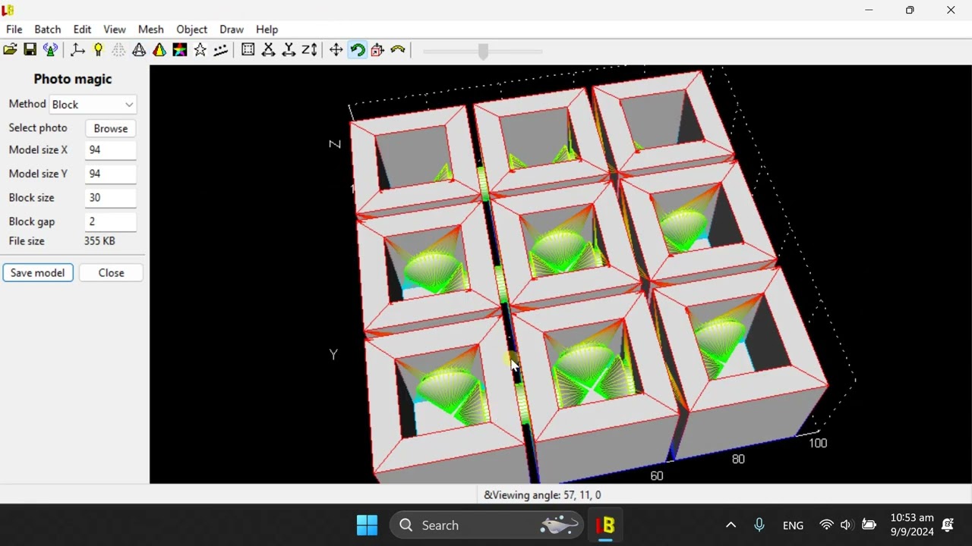This screenshot has width=972, height=546.
Task: Click the Y axis view icon
Action: tap(289, 50)
